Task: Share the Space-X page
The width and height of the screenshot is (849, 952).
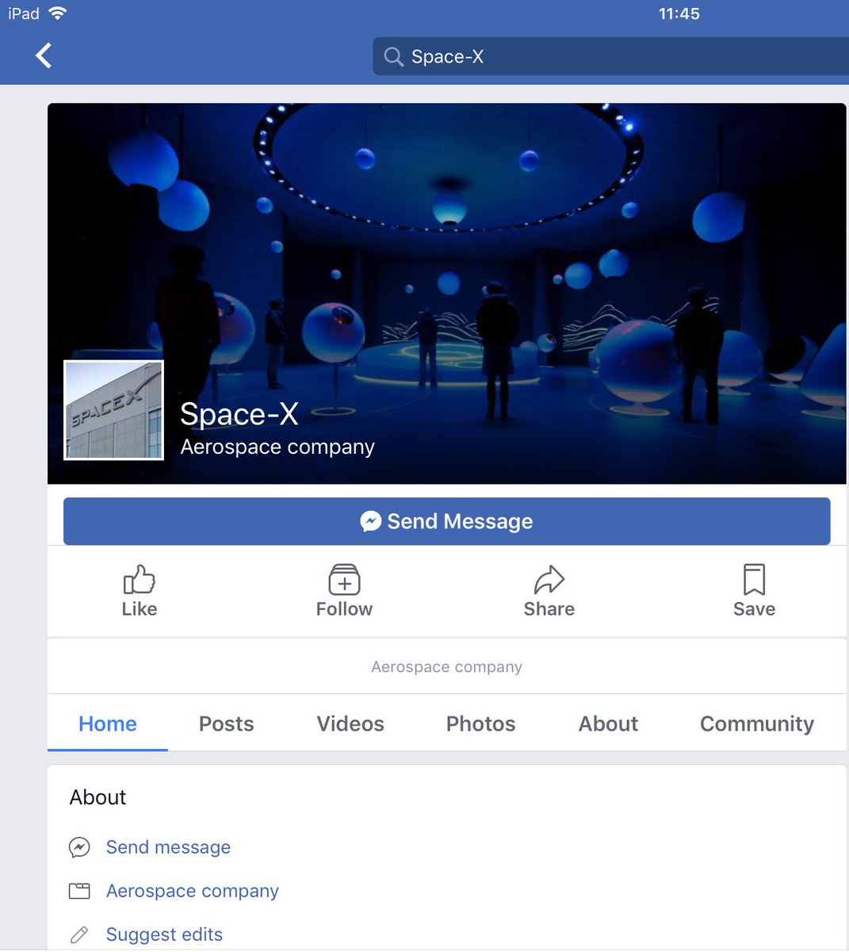Action: [x=549, y=591]
